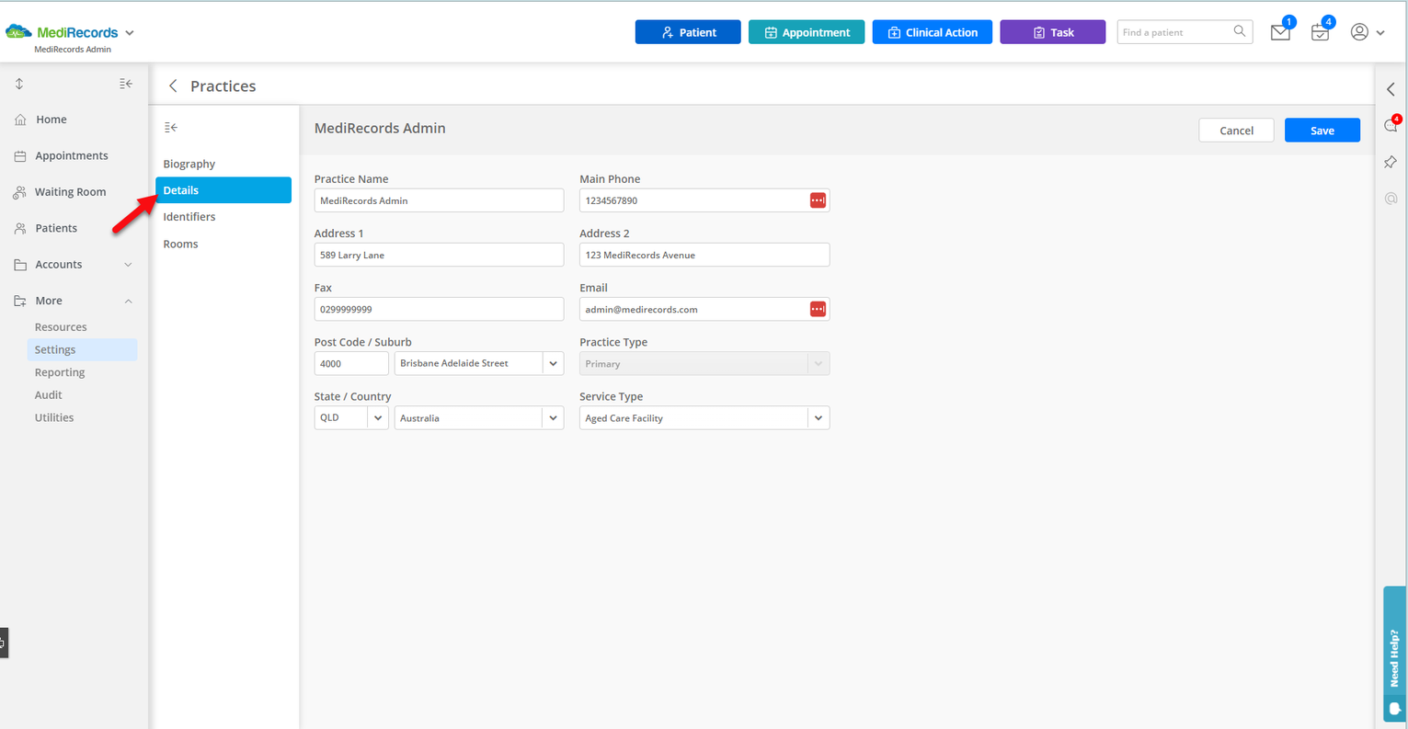Click the Address 1 input field
This screenshot has width=1408, height=729.
click(439, 255)
